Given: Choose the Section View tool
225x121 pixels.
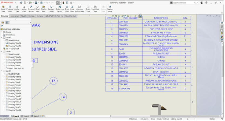Looking at the screenshot, I should pyautogui.click(x=24, y=9).
